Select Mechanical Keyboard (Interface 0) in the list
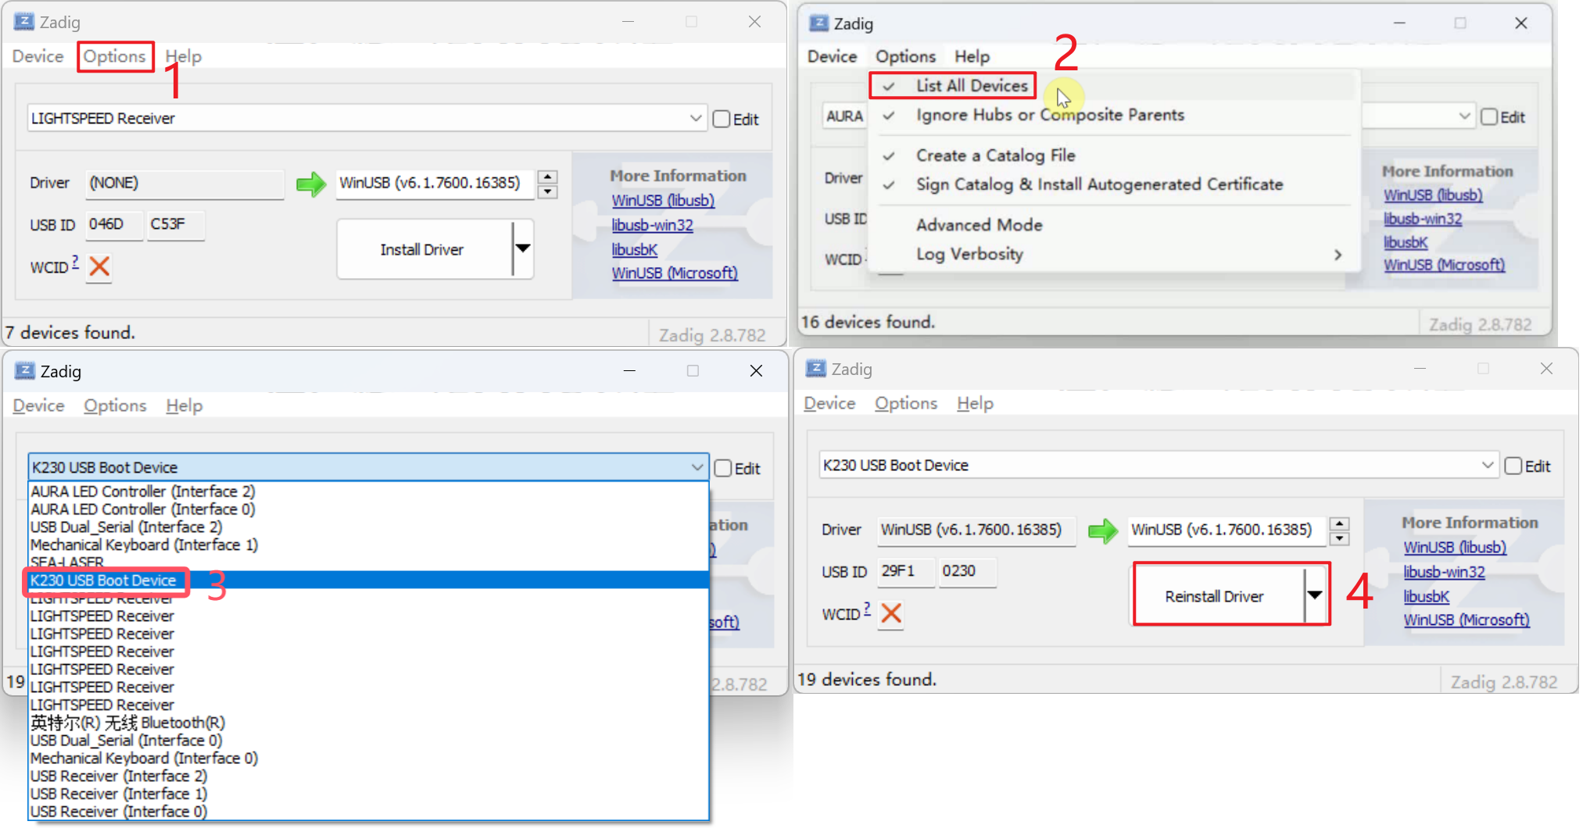Image resolution: width=1583 pixels, height=832 pixels. (x=368, y=758)
